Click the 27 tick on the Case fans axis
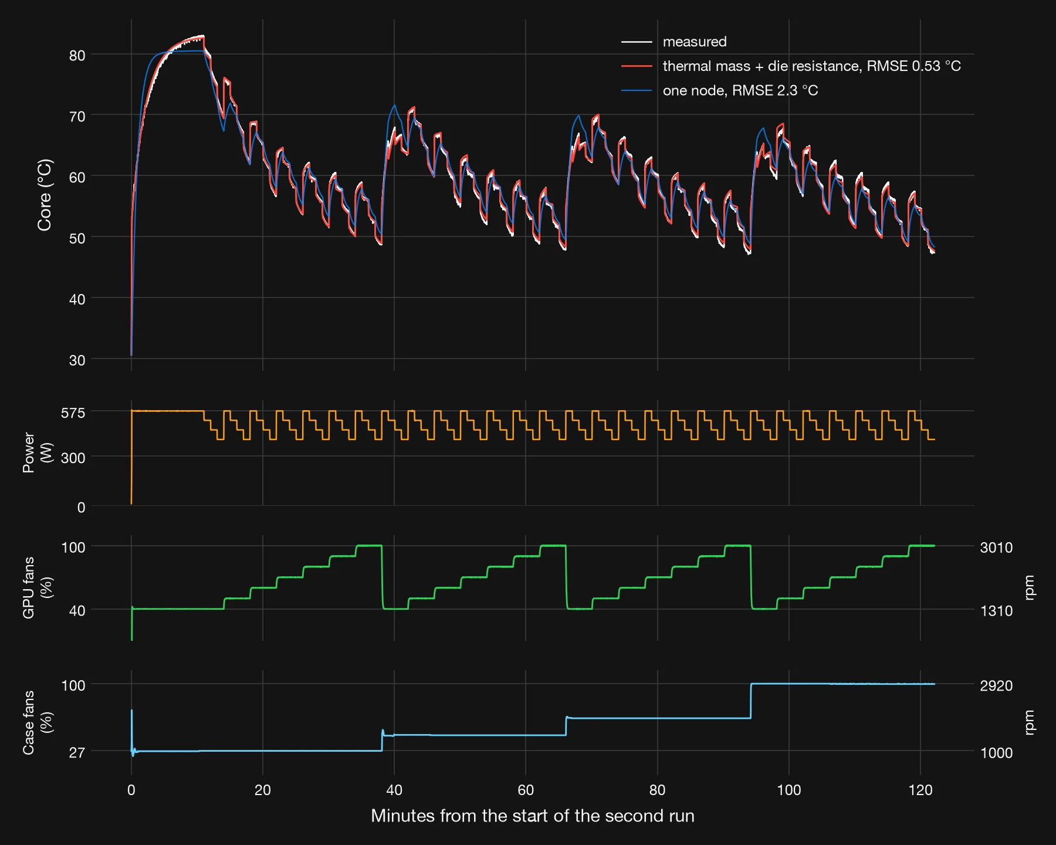1056x845 pixels. 77,752
